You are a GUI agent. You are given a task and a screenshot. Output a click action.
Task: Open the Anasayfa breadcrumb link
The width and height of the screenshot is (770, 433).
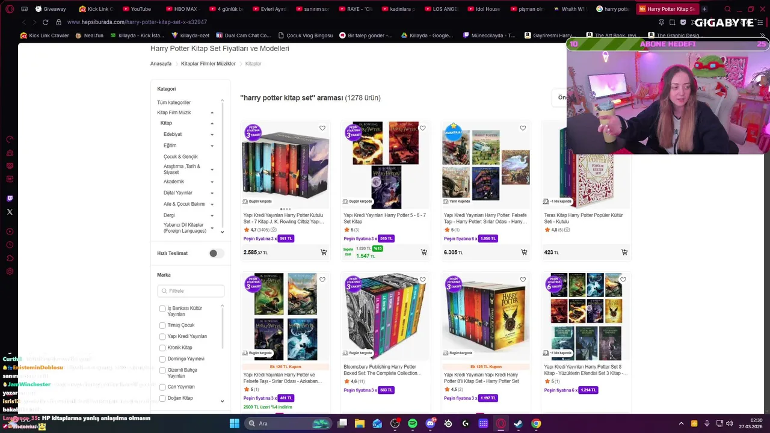pos(161,64)
